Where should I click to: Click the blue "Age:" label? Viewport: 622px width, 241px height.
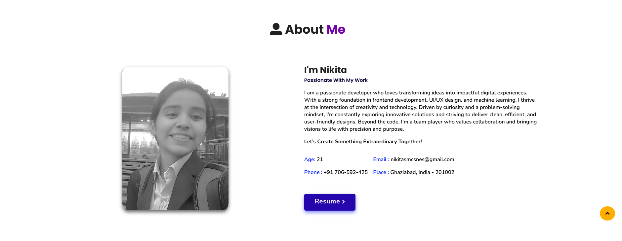click(x=310, y=159)
